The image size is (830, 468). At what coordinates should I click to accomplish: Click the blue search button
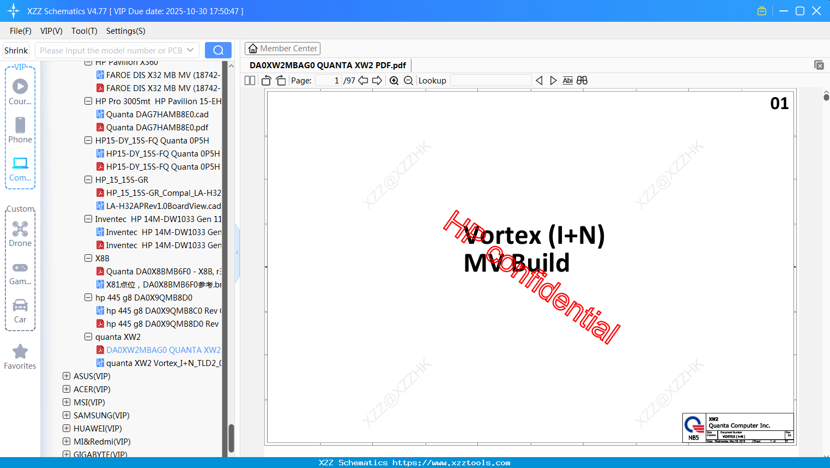pyautogui.click(x=218, y=50)
